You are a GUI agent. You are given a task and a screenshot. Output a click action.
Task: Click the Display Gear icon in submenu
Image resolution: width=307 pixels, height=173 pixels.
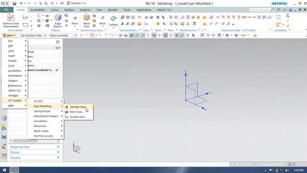[67, 117]
